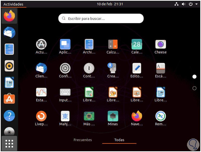Launch the Rem... Remmina remote desktop app
The height and width of the screenshot is (152, 201).
pos(161,118)
